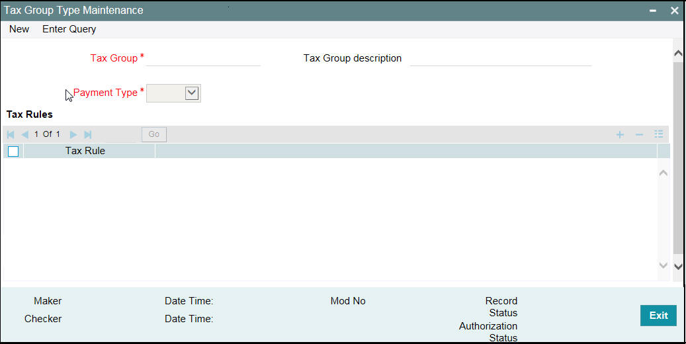Click the Maker label
The image size is (686, 344).
click(48, 301)
